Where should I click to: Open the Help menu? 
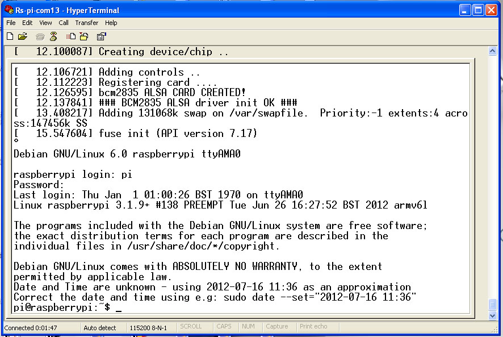pos(111,23)
